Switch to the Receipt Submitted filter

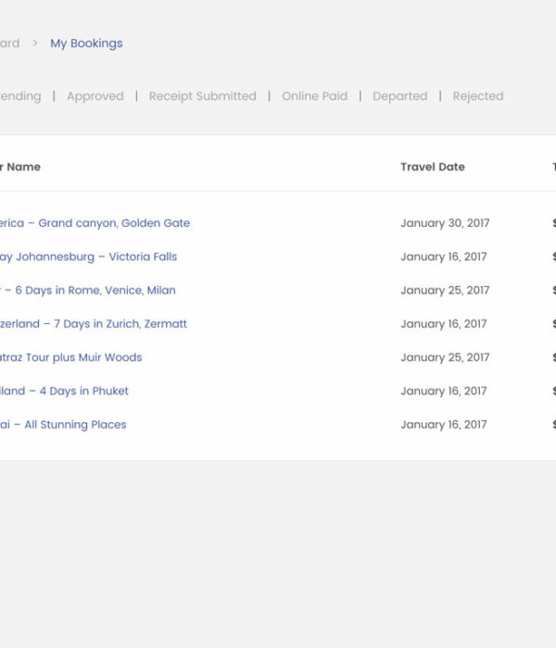coord(202,96)
